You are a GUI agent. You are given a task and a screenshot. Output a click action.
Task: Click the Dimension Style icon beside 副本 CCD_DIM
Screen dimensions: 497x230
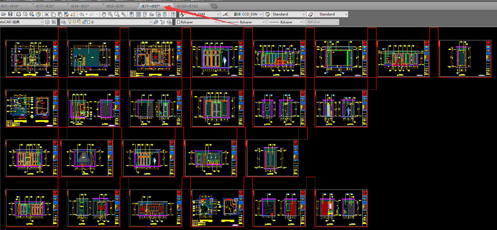pyautogui.click(x=226, y=14)
